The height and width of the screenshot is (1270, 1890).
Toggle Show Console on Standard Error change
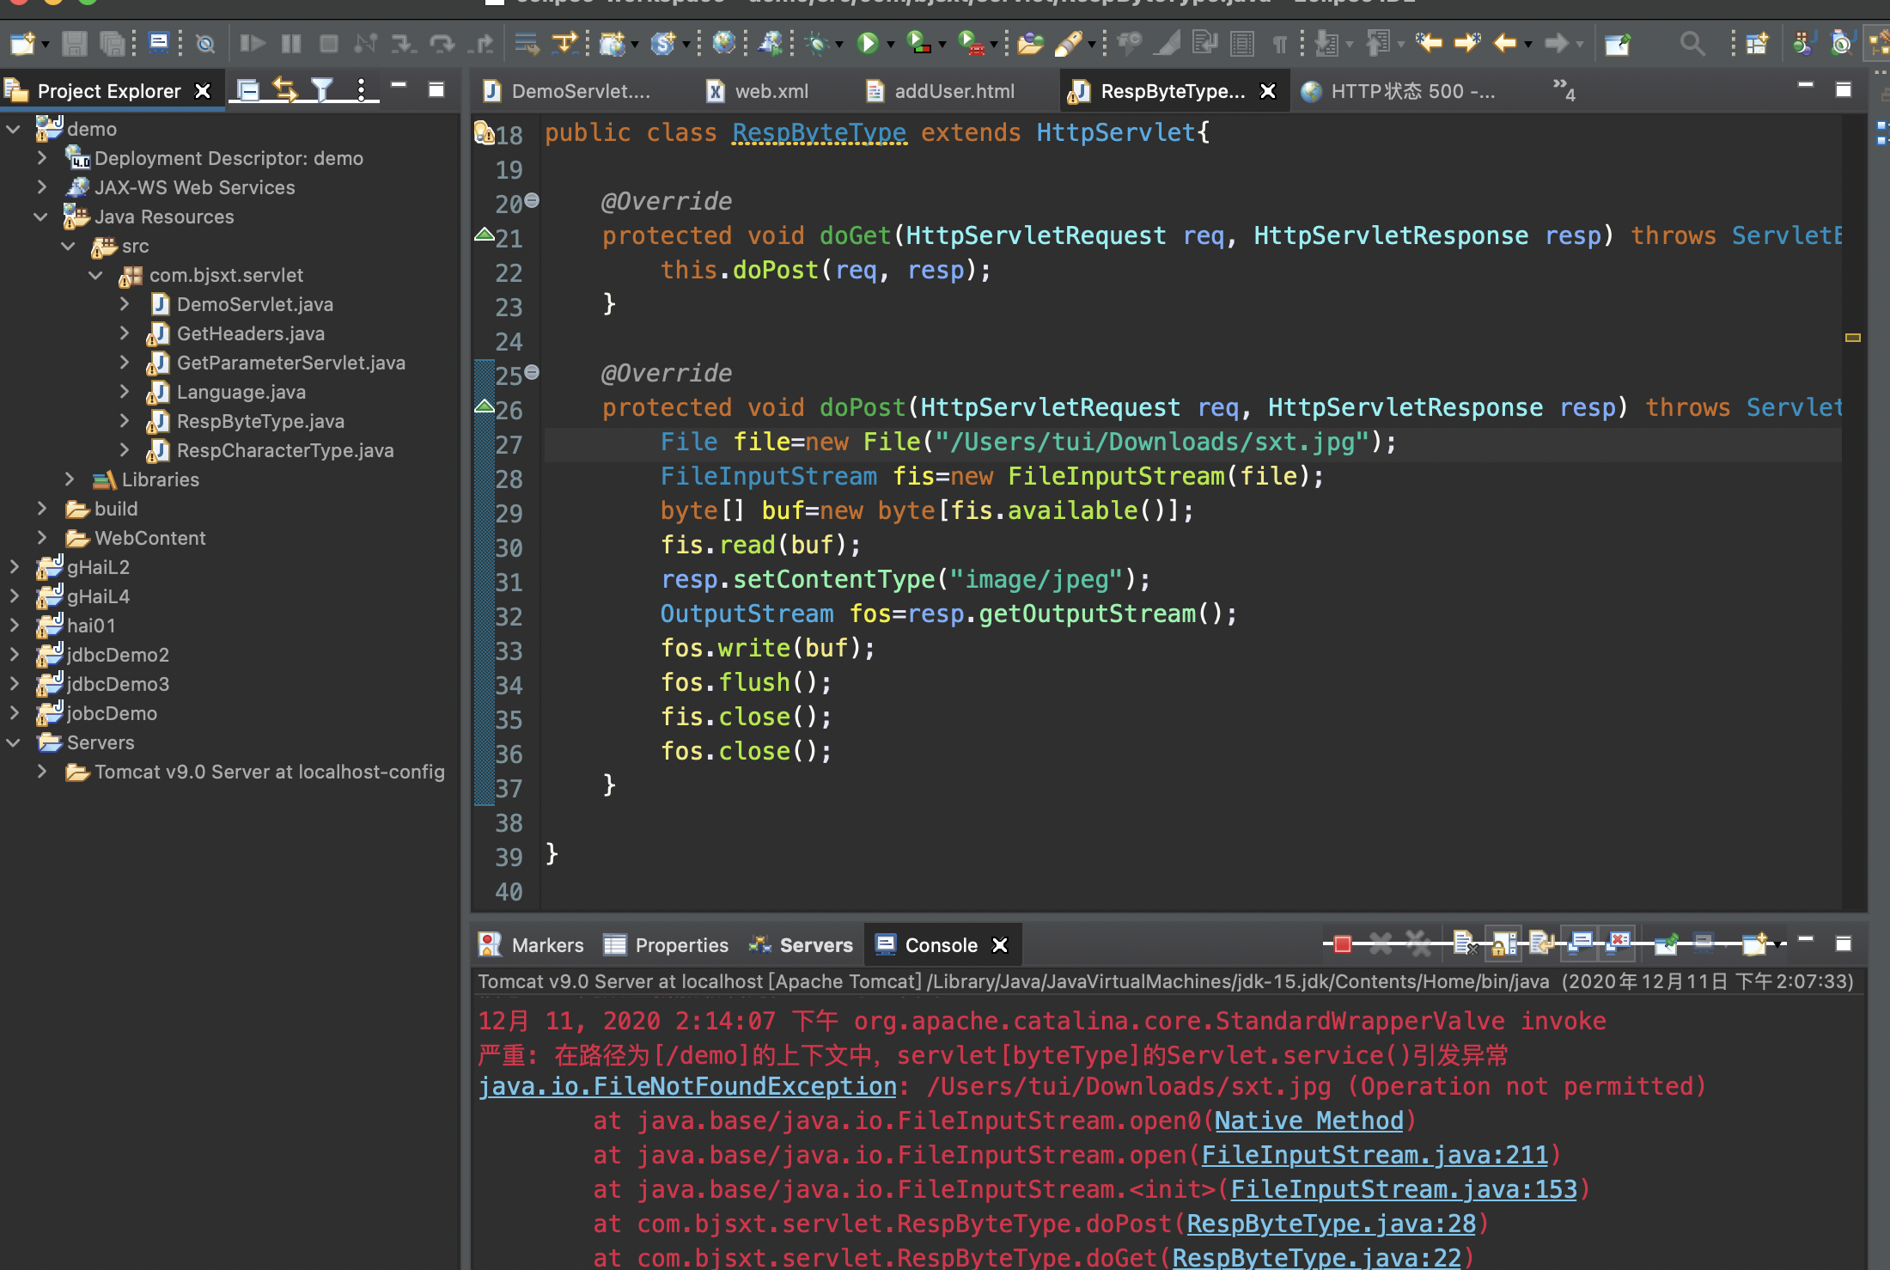pyautogui.click(x=1619, y=944)
